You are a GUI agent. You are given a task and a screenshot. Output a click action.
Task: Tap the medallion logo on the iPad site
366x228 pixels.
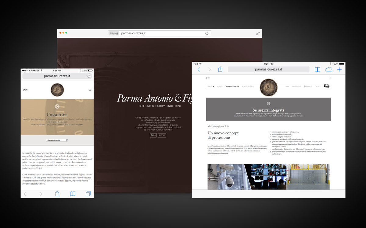click(269, 88)
